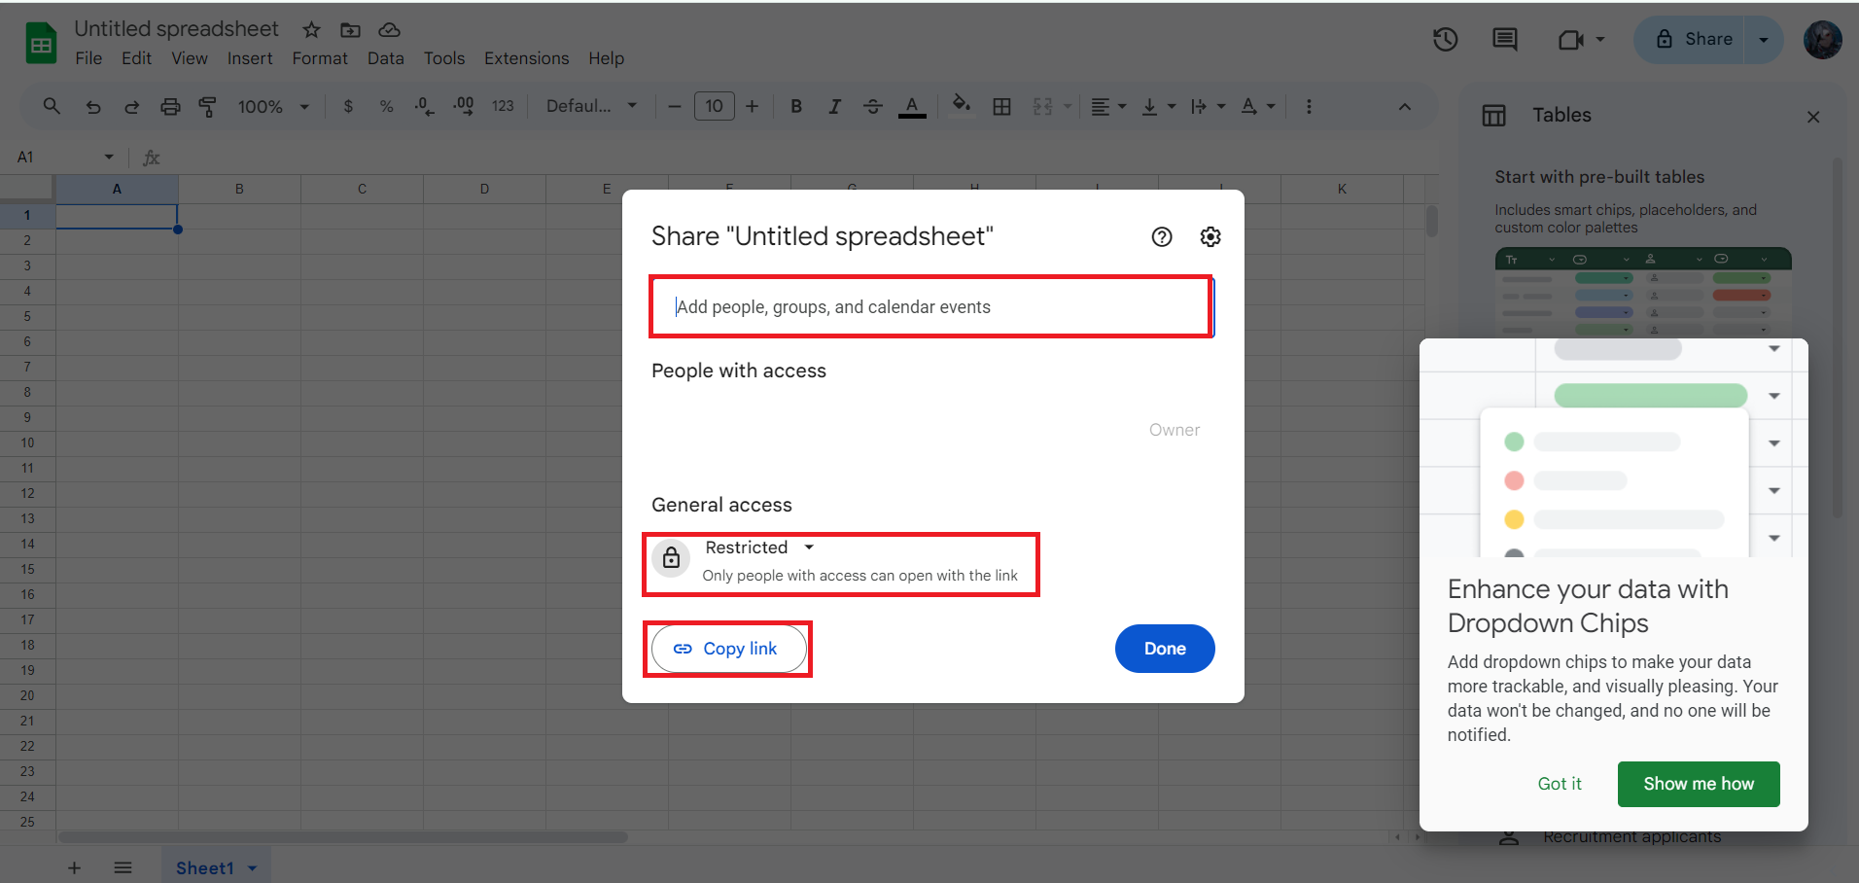Toggle italic formatting

pos(834,107)
